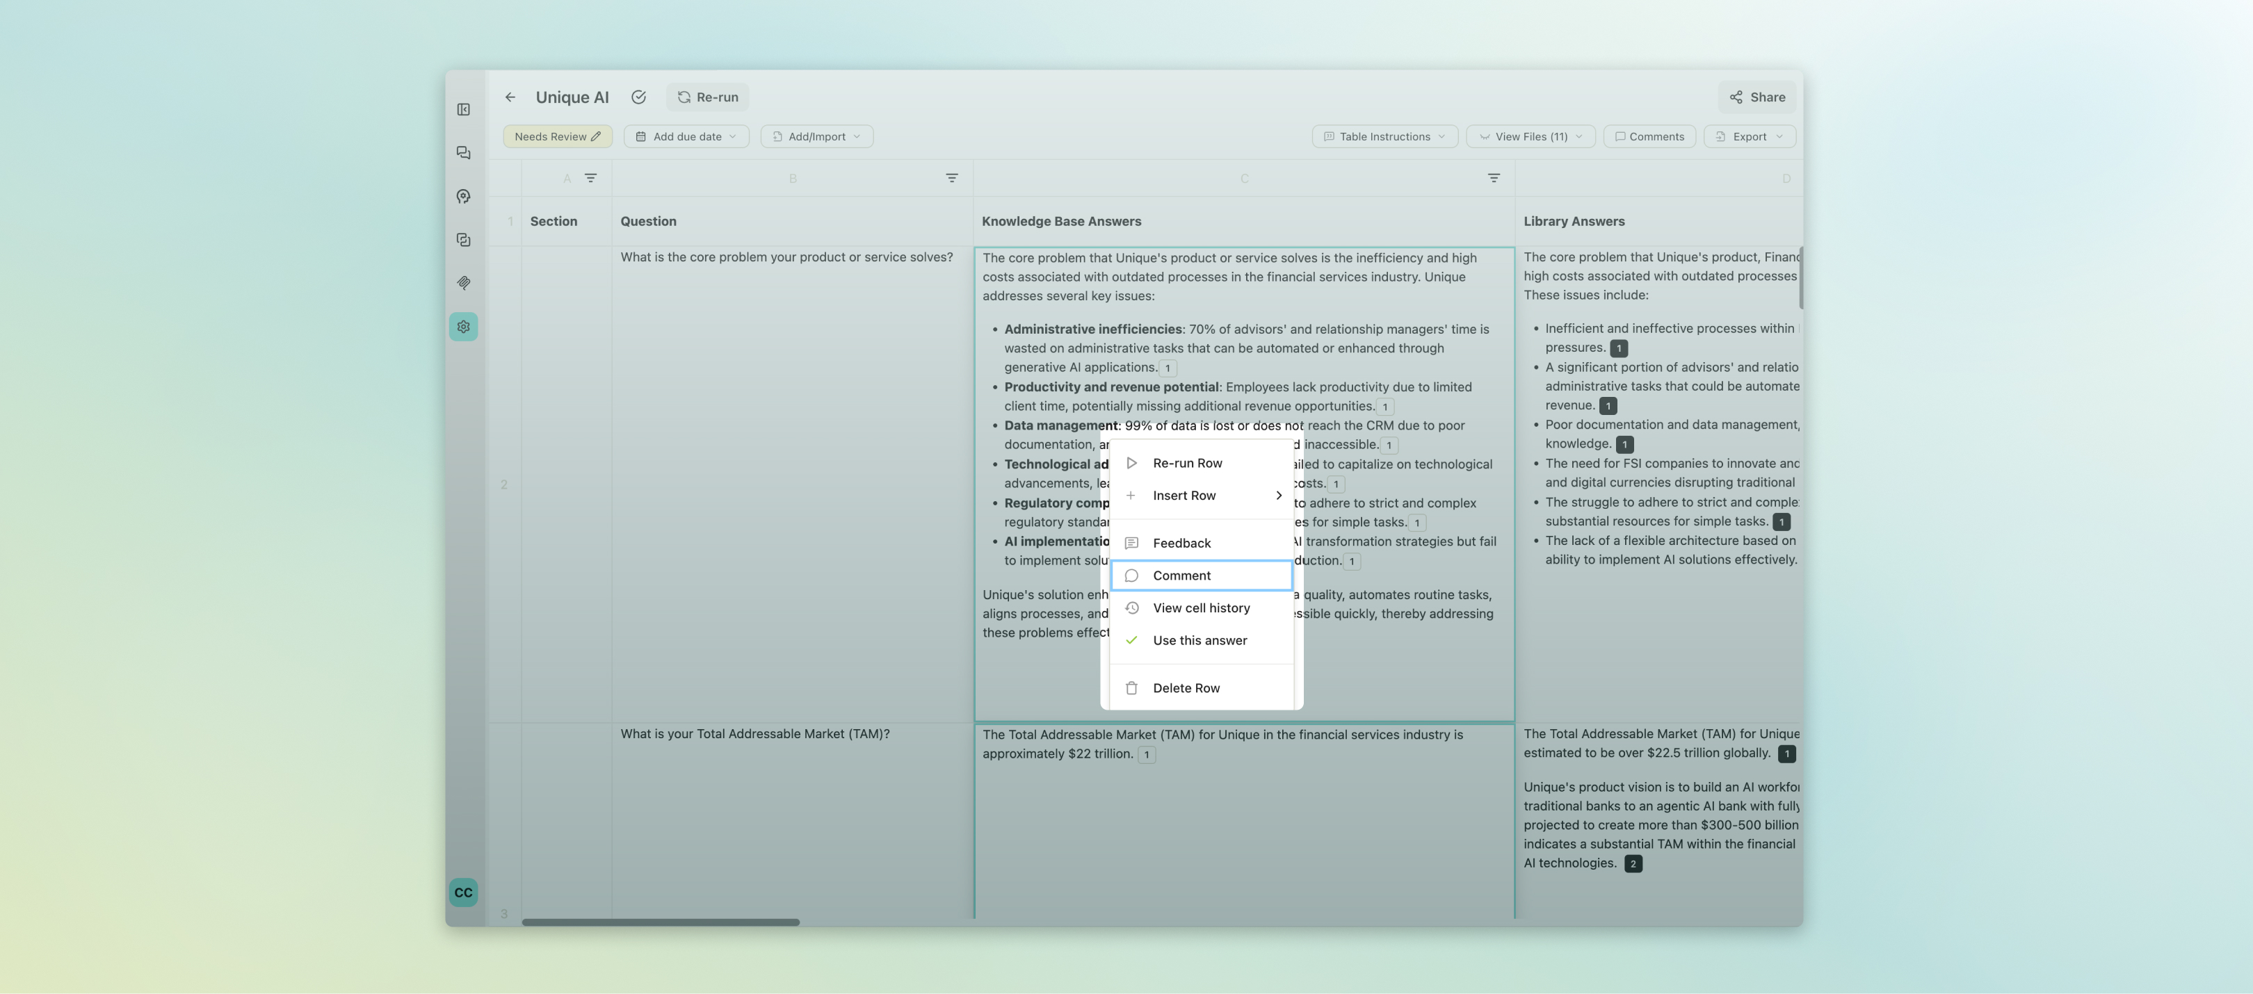The width and height of the screenshot is (2253, 994).
Task: Open citation 1 after 'inaccessible.' in Knowledge Base Answers
Action: (x=1389, y=445)
